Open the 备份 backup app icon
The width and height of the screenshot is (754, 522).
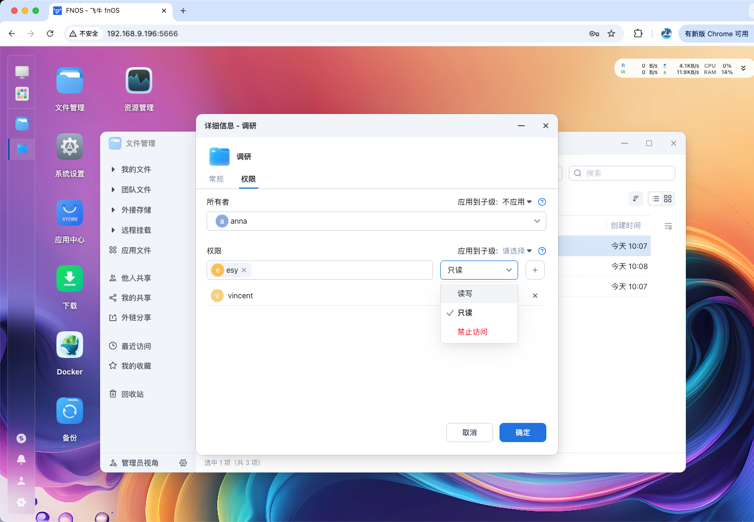coord(70,411)
